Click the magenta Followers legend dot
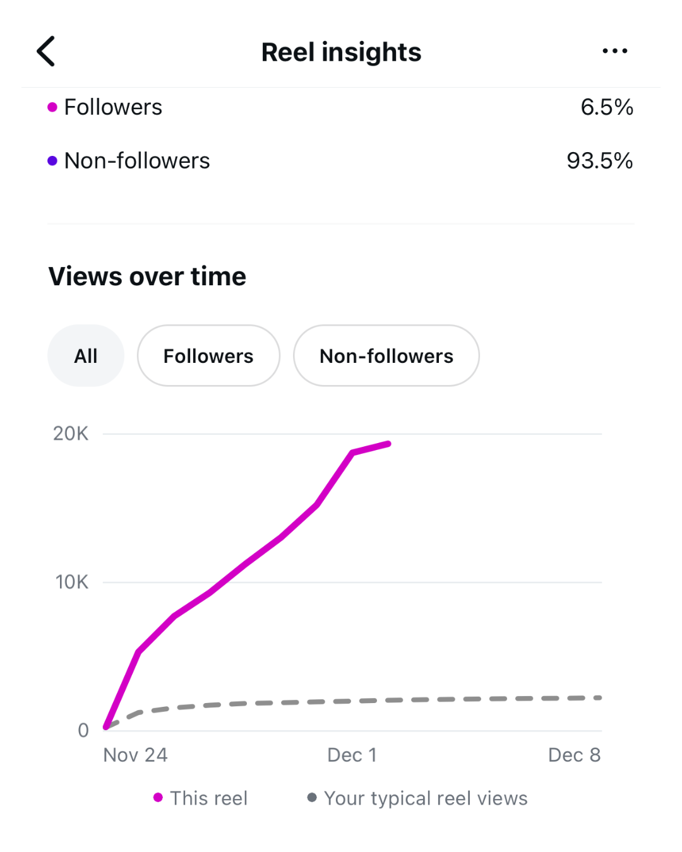The width and height of the screenshot is (682, 852). [x=52, y=107]
